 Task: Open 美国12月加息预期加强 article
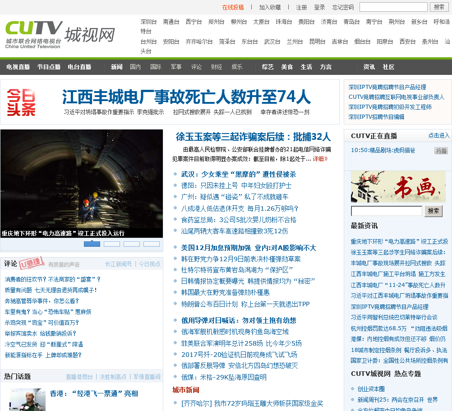(249, 248)
